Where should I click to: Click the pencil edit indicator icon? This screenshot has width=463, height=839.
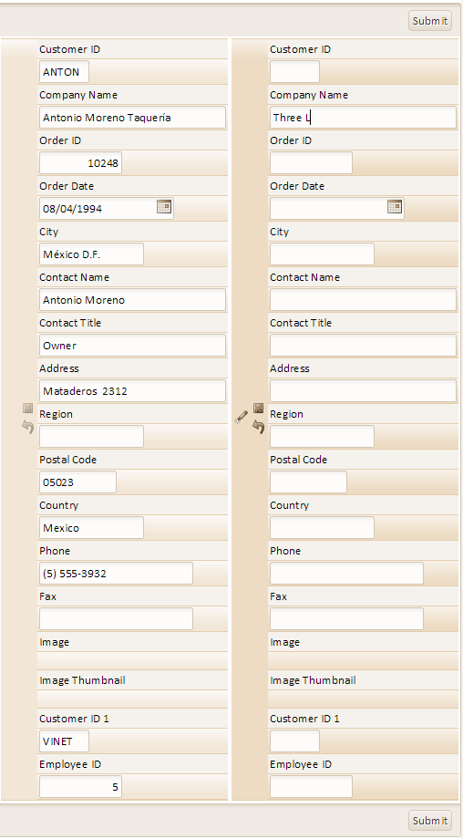click(242, 417)
